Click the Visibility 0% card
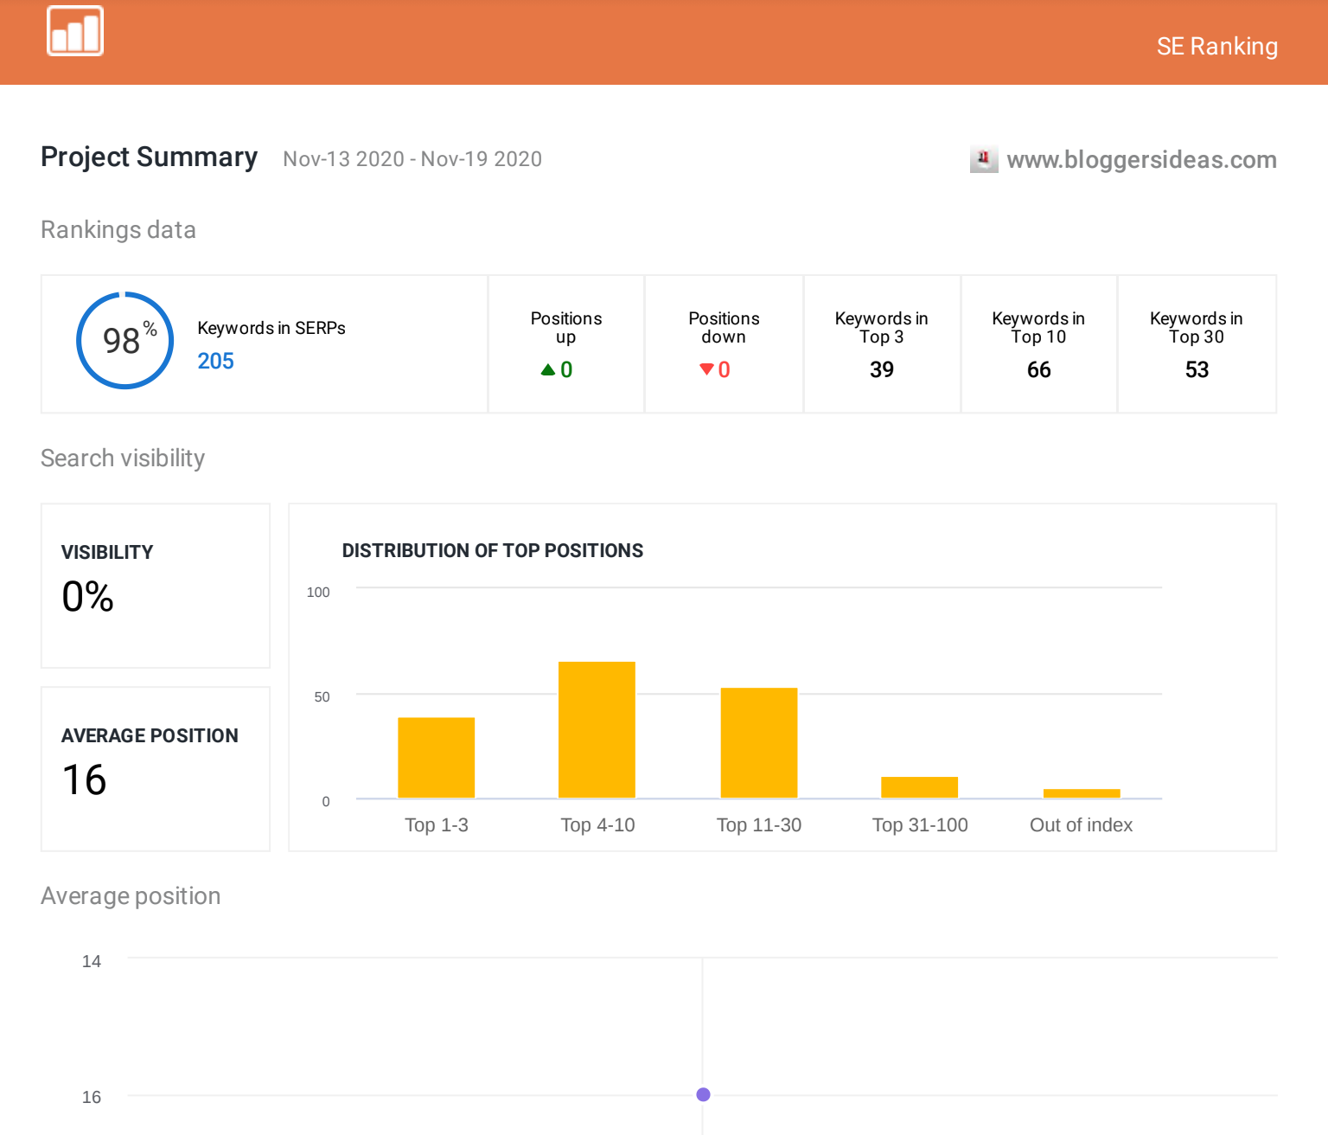The height and width of the screenshot is (1135, 1328). [156, 586]
